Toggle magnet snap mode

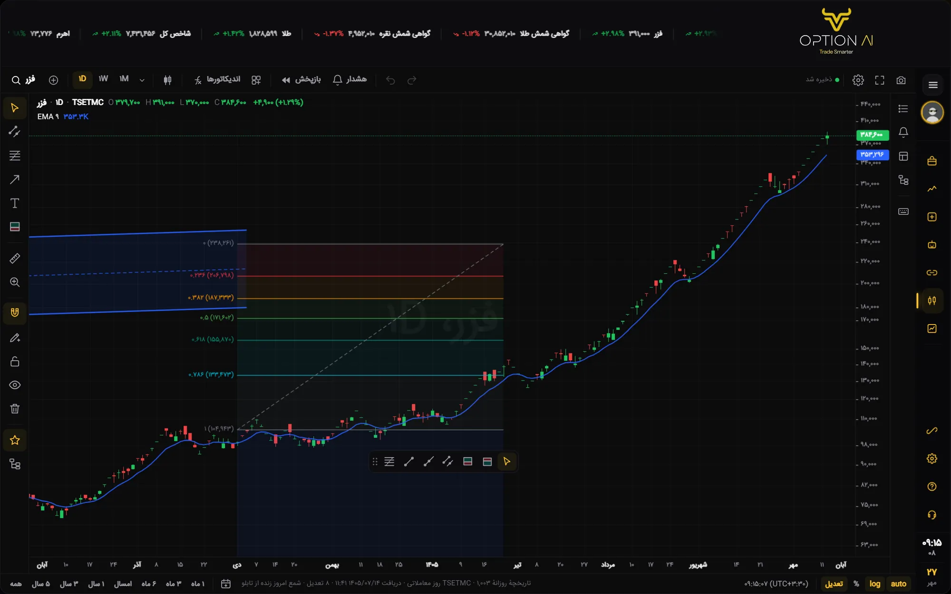15,313
